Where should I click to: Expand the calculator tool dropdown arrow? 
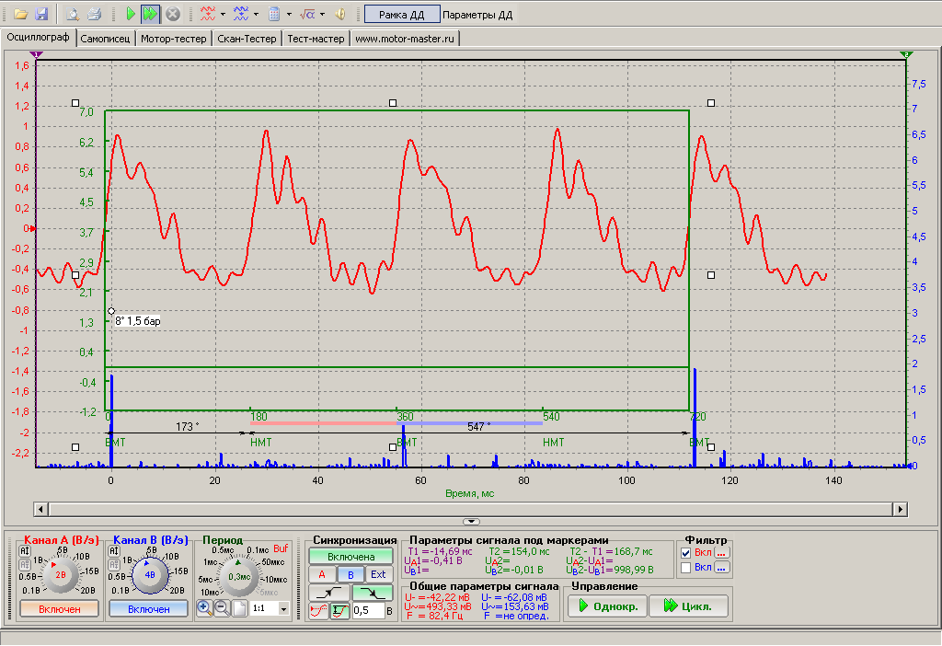pyautogui.click(x=289, y=14)
